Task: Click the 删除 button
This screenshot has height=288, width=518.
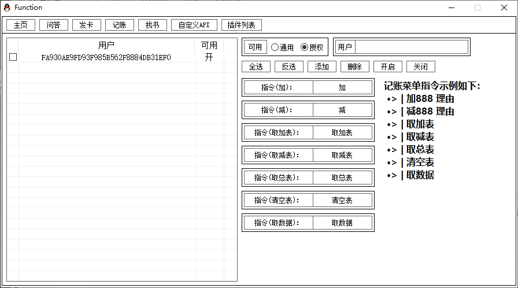Action: 355,67
